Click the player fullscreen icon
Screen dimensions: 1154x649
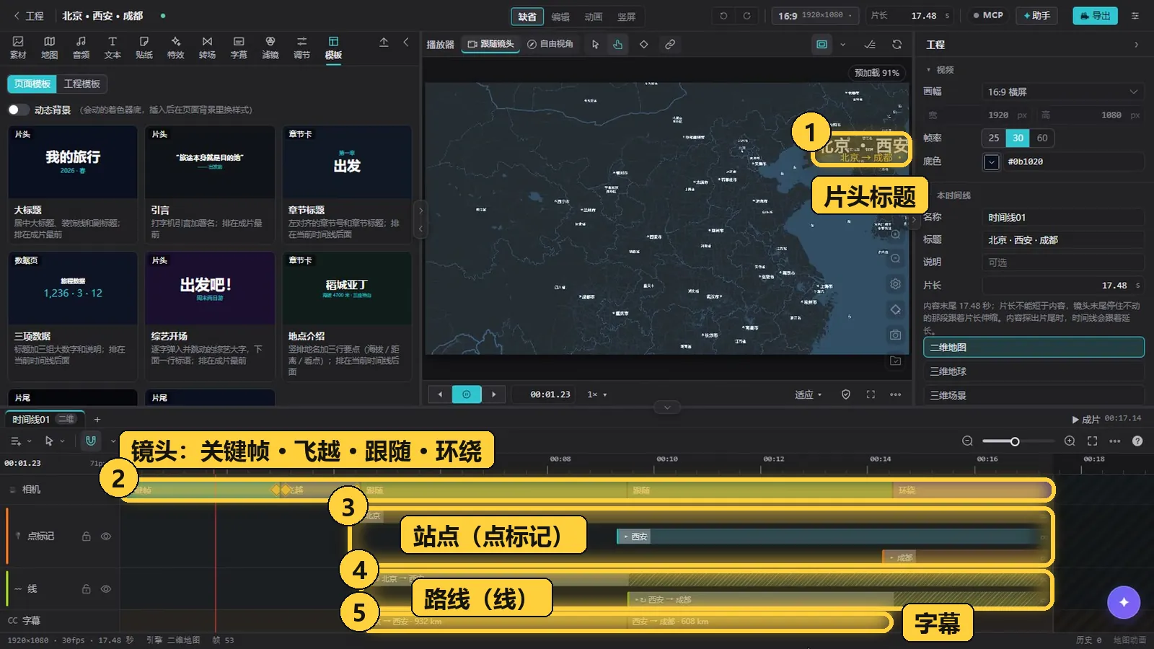[x=871, y=394]
